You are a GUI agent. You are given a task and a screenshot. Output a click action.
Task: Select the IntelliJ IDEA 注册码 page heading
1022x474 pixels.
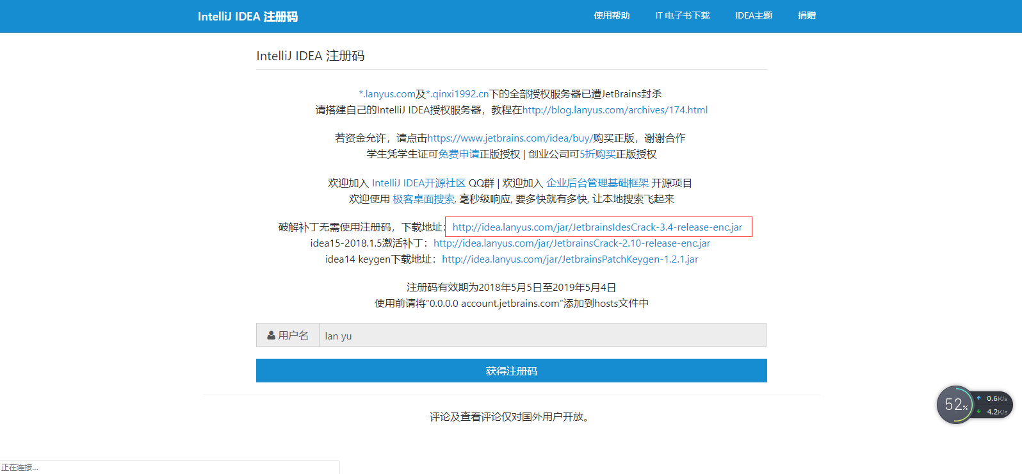311,56
